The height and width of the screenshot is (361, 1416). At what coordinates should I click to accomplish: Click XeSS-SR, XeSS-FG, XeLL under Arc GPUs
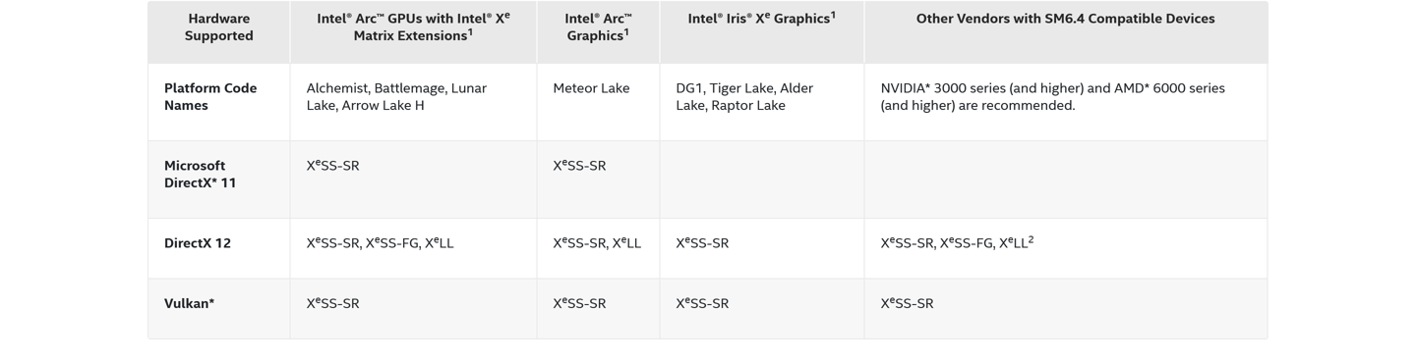381,242
